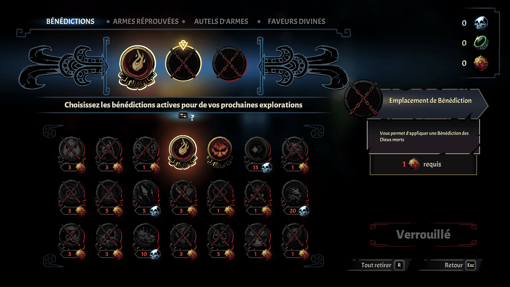Click the Retour button
Viewport: 510px width, 287px height.
[x=452, y=265]
